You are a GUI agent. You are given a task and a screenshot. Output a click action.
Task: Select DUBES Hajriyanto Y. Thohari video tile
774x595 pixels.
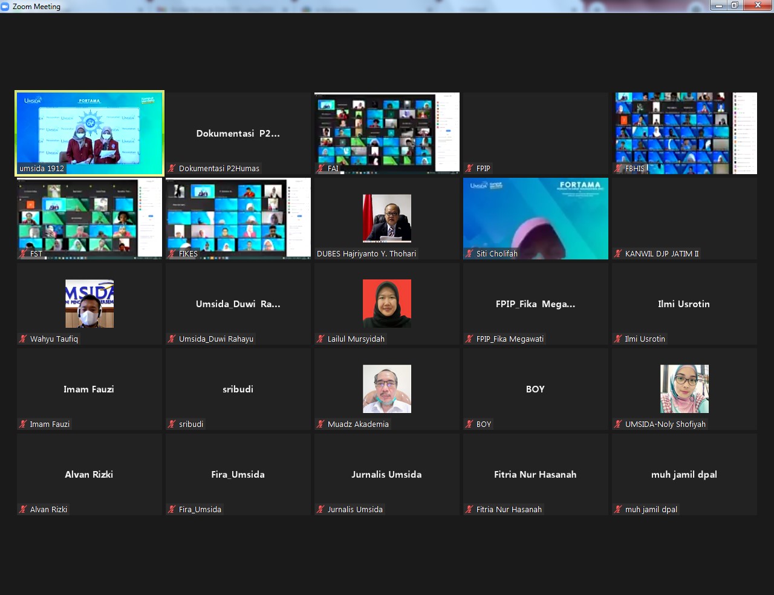click(387, 218)
